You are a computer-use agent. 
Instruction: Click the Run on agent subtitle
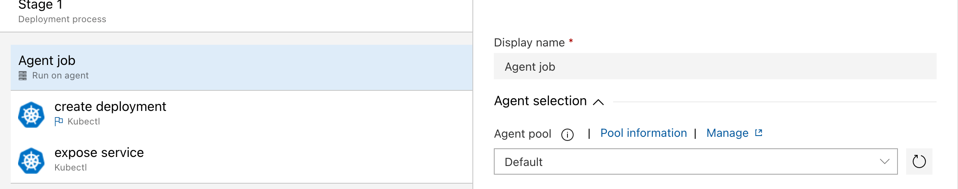[x=60, y=76]
